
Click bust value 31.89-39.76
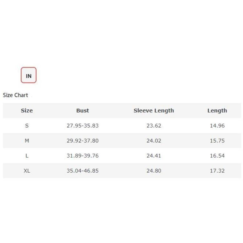point(83,156)
